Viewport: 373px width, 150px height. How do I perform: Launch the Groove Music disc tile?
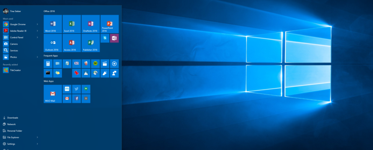click(114, 64)
